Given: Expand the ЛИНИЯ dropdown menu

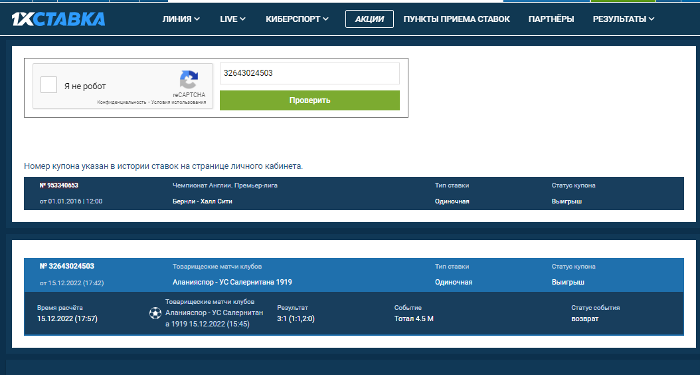Looking at the screenshot, I should pos(181,19).
